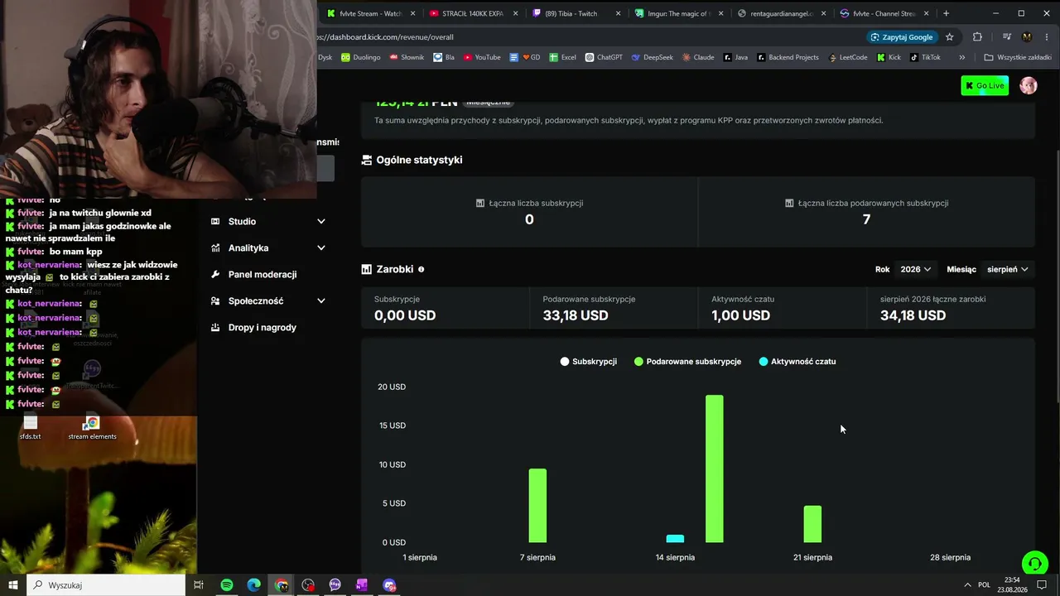Click the Wyszukaj taskbar search box
1060x596 pixels.
click(x=106, y=585)
